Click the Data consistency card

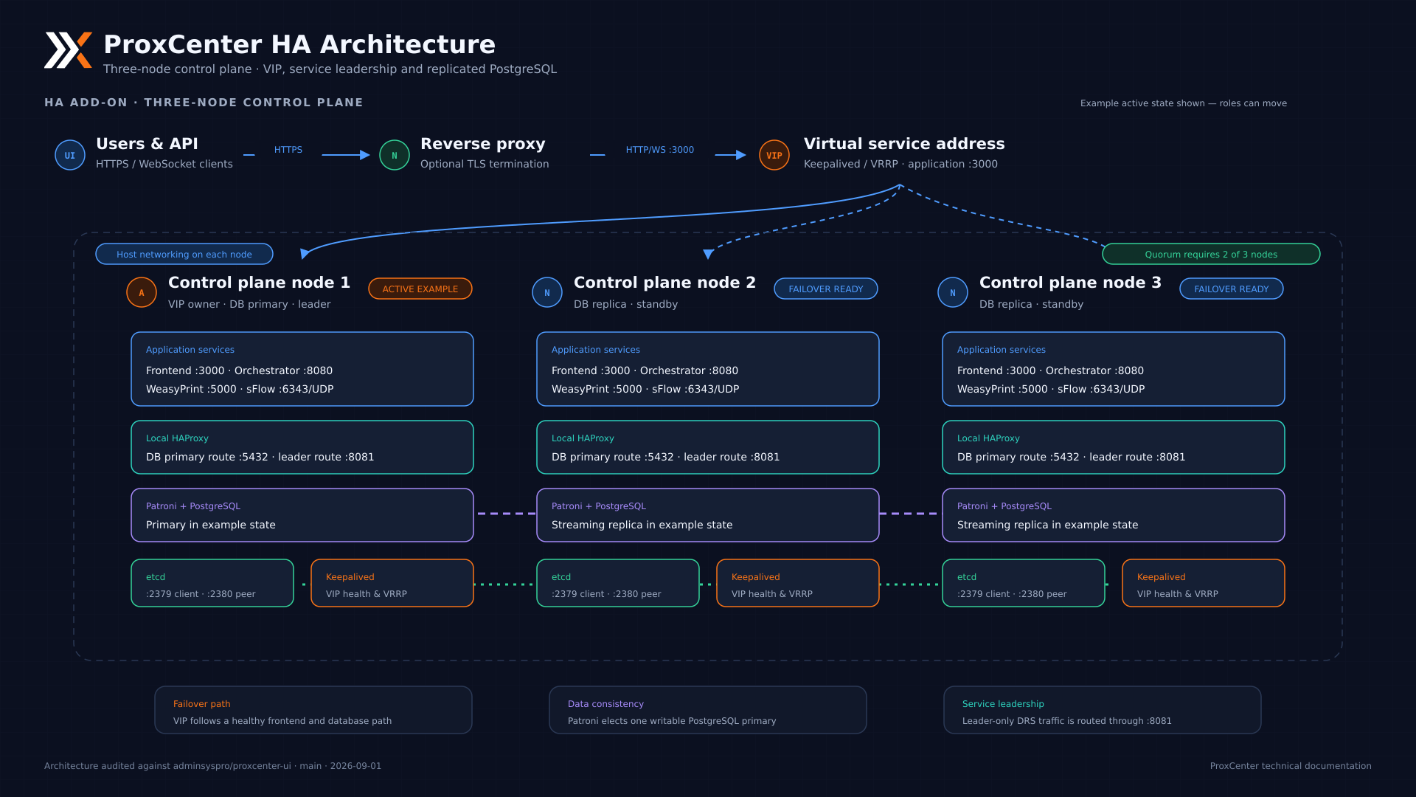tap(708, 710)
